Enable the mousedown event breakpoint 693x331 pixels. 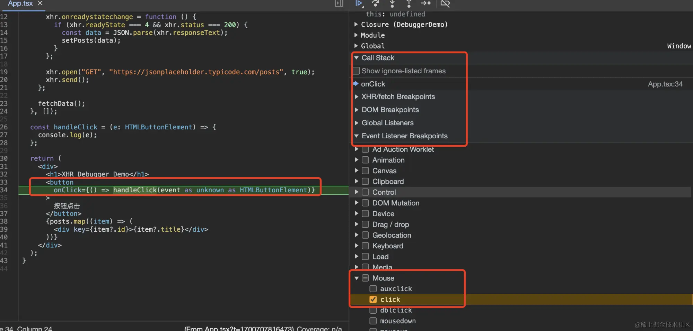pos(373,321)
